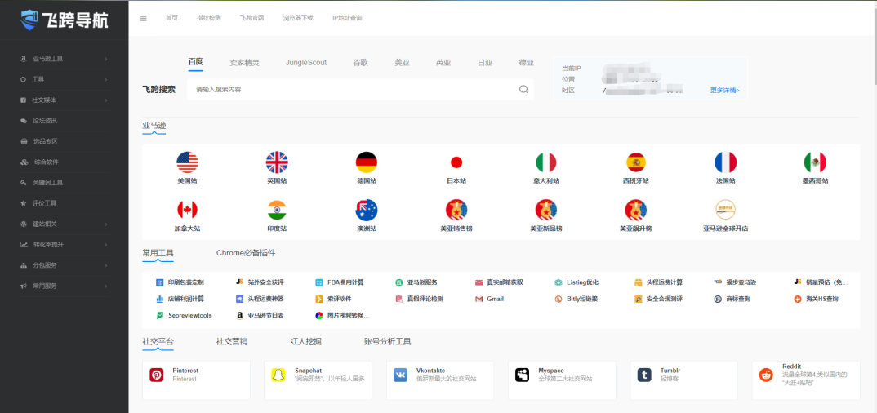Open the 墨西哥站 Mexico flag icon

coord(815,162)
